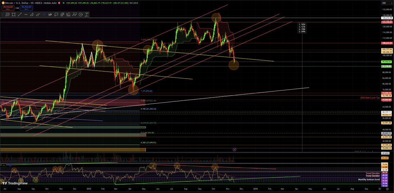Click the 2026 label on the time axis
This screenshot has height=193, width=394.
pyautogui.click(x=256, y=189)
